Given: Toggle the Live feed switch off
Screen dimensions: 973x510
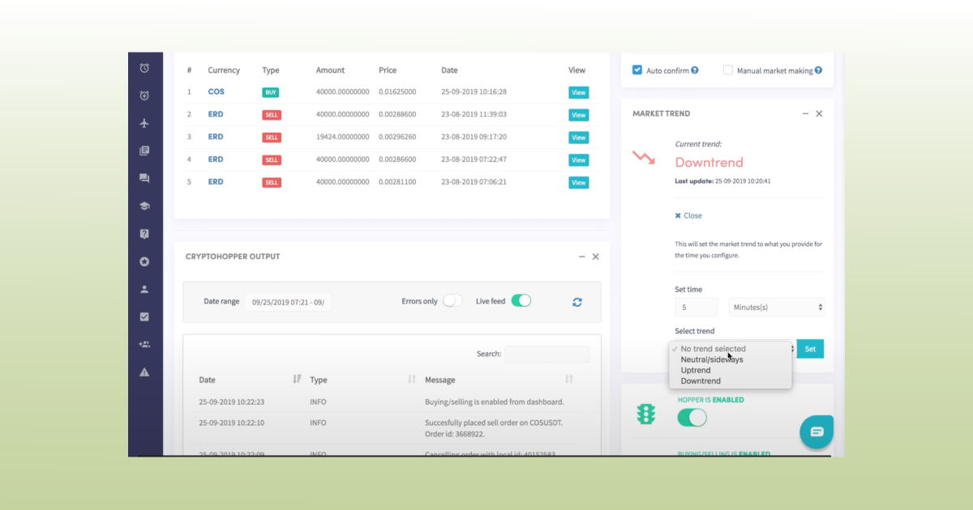Looking at the screenshot, I should pos(521,300).
